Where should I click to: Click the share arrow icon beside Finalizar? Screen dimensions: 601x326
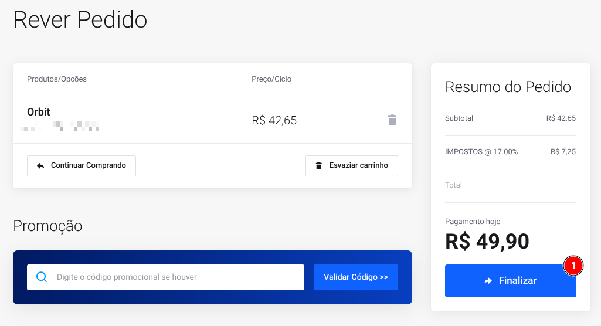point(488,281)
